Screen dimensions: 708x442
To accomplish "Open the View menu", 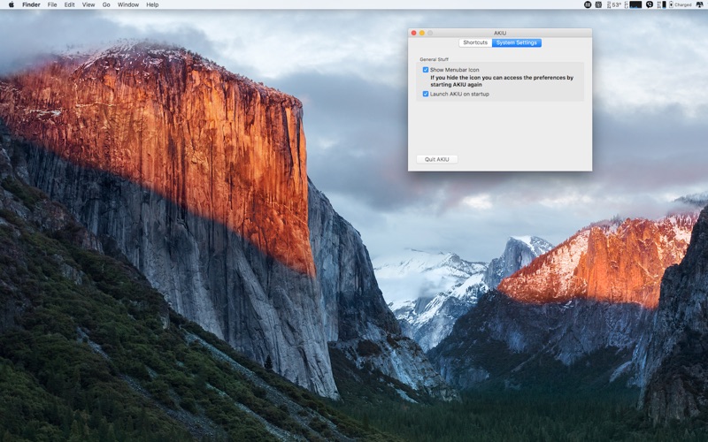I will click(88, 4).
